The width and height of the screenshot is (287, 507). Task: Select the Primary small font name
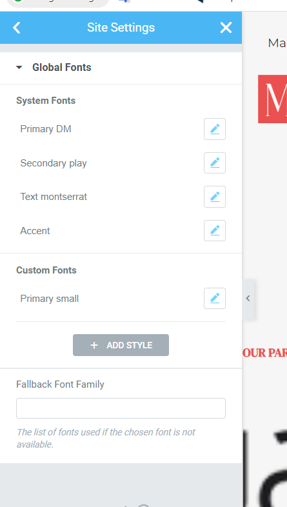[50, 299]
